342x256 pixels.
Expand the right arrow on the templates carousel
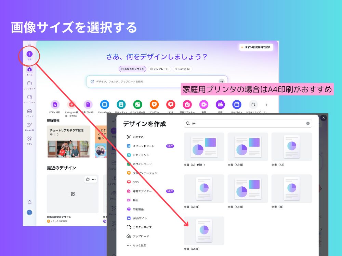click(321, 188)
